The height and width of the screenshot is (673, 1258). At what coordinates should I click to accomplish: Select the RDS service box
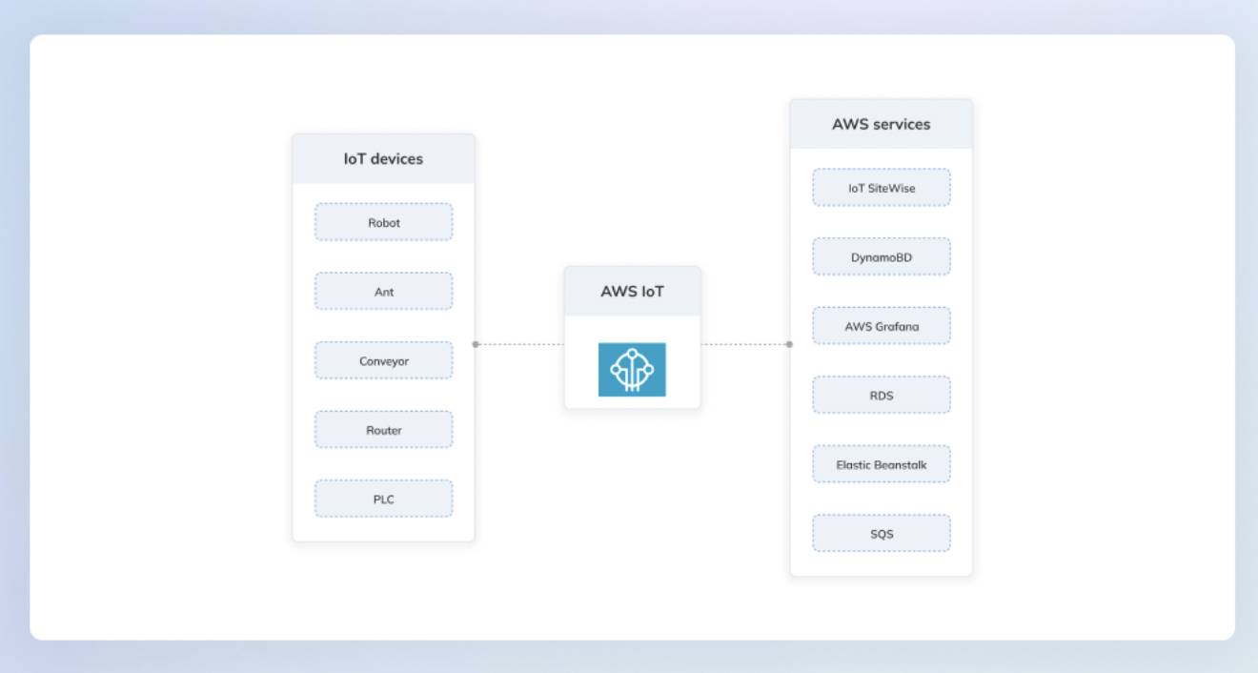coord(882,396)
